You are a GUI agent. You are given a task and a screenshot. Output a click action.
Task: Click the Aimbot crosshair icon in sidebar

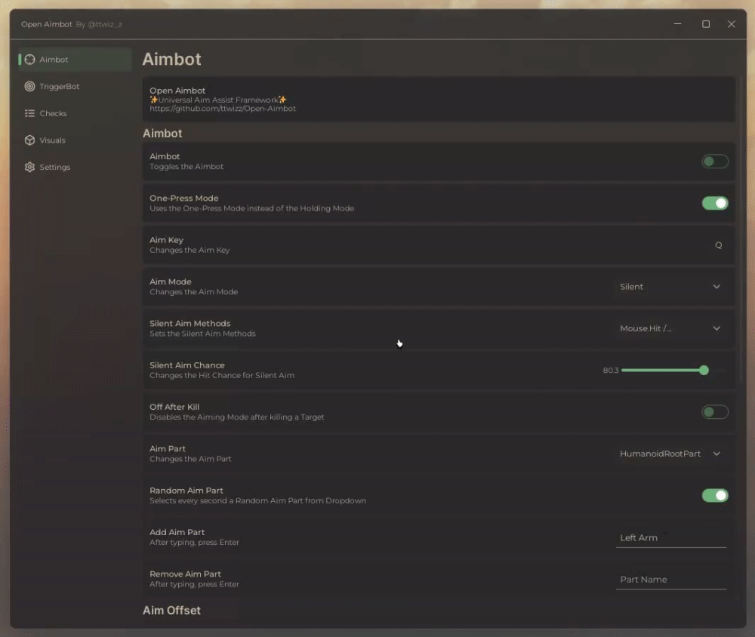pyautogui.click(x=30, y=60)
